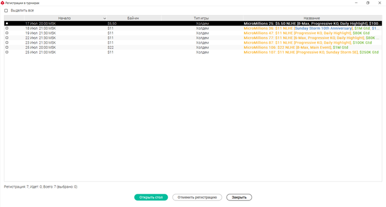Sort by the Название column header
The width and height of the screenshot is (386, 207).
(x=312, y=18)
